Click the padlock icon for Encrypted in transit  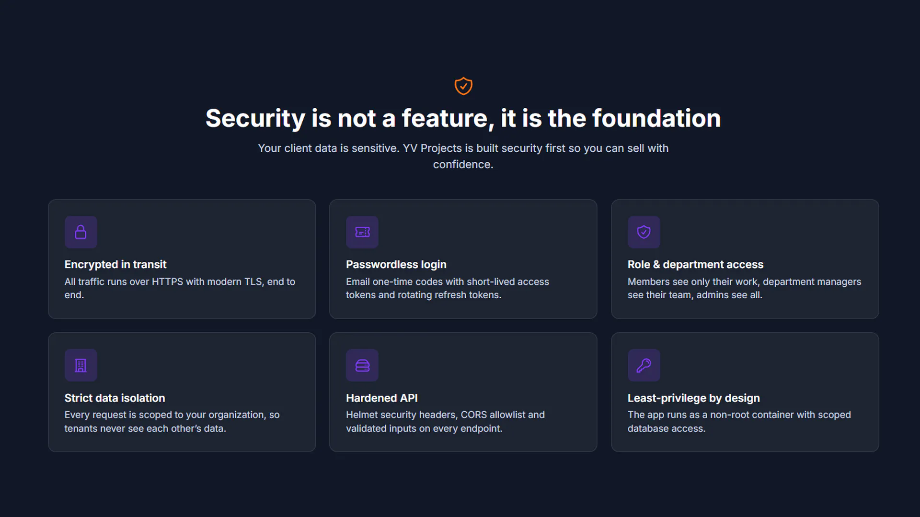(81, 232)
